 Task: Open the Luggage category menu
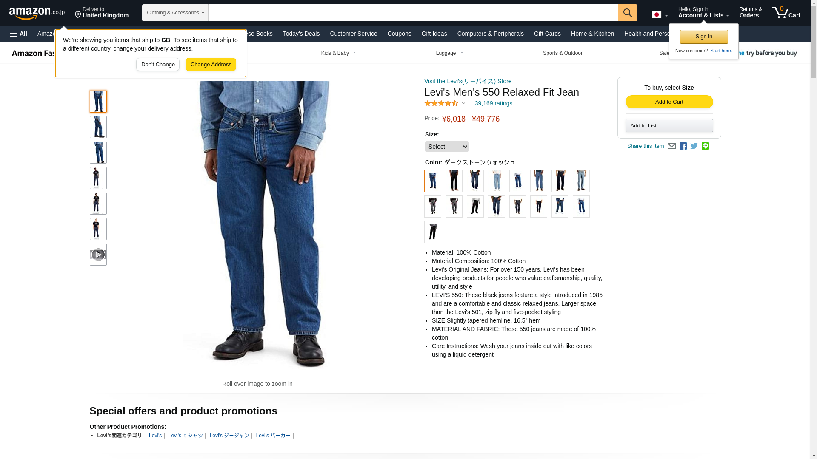tap(450, 53)
